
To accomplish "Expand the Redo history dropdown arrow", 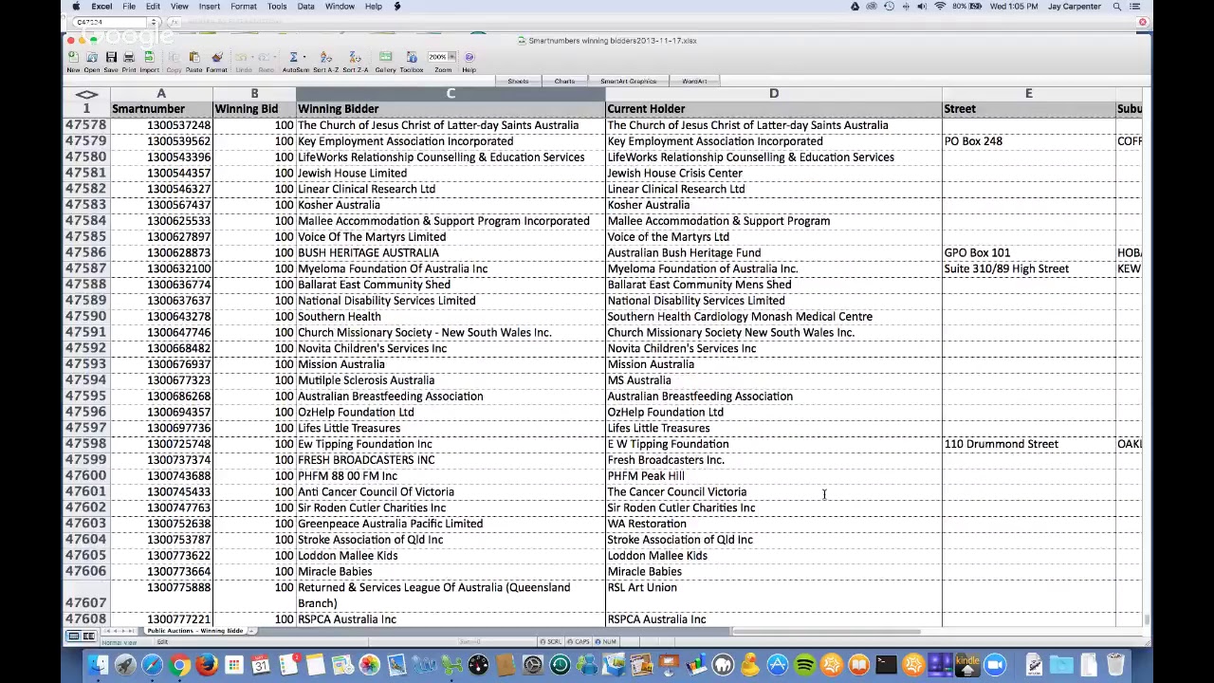I will [x=276, y=58].
